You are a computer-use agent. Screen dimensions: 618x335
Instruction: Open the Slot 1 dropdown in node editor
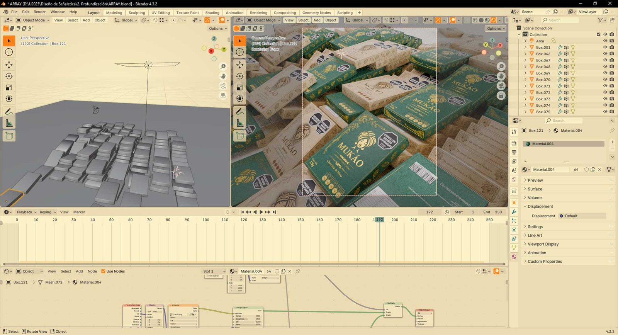pos(214,271)
